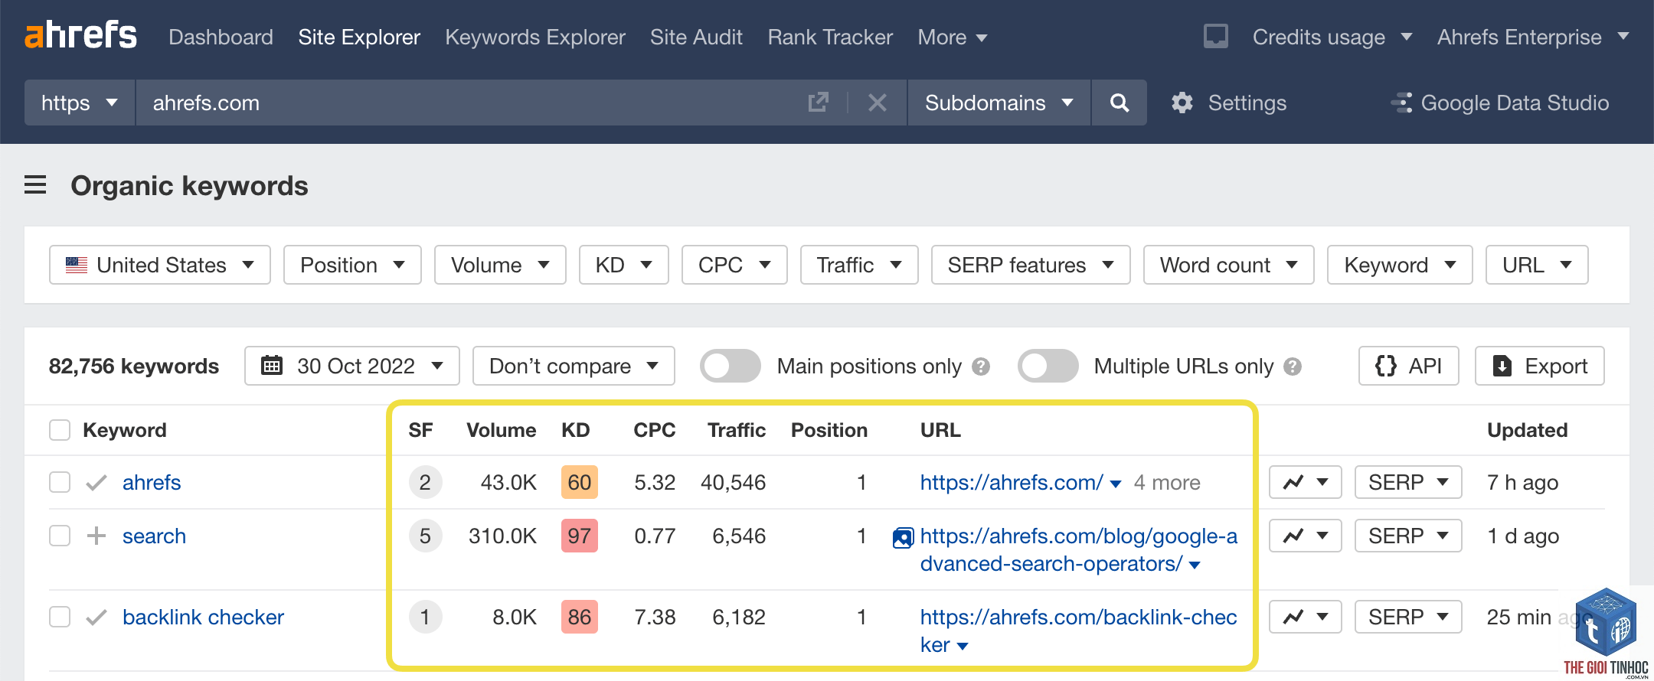This screenshot has height=681, width=1654.
Task: Go to Dashboard
Action: pyautogui.click(x=221, y=37)
